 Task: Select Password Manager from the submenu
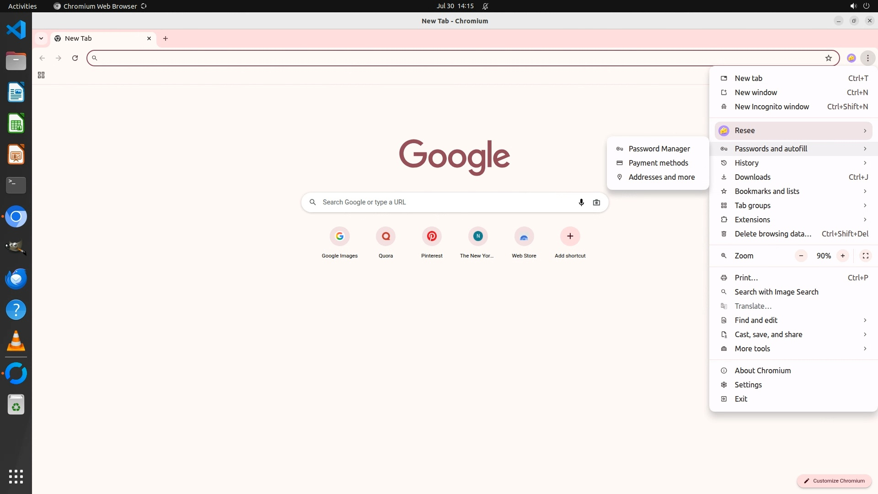[x=658, y=149]
